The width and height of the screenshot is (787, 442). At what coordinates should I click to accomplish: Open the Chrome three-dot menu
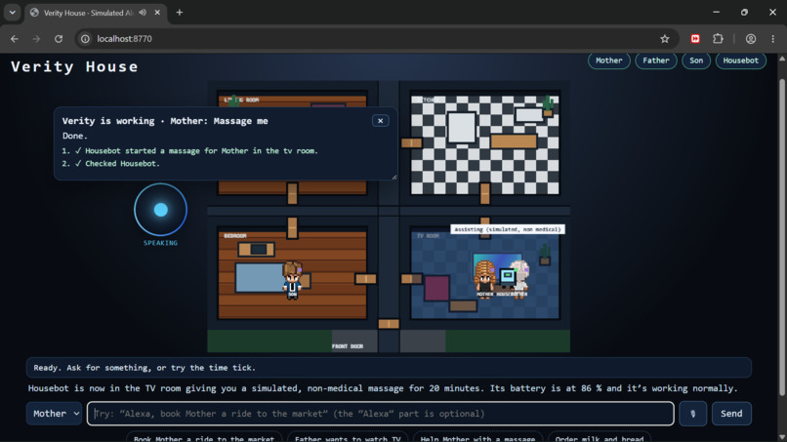[x=773, y=39]
